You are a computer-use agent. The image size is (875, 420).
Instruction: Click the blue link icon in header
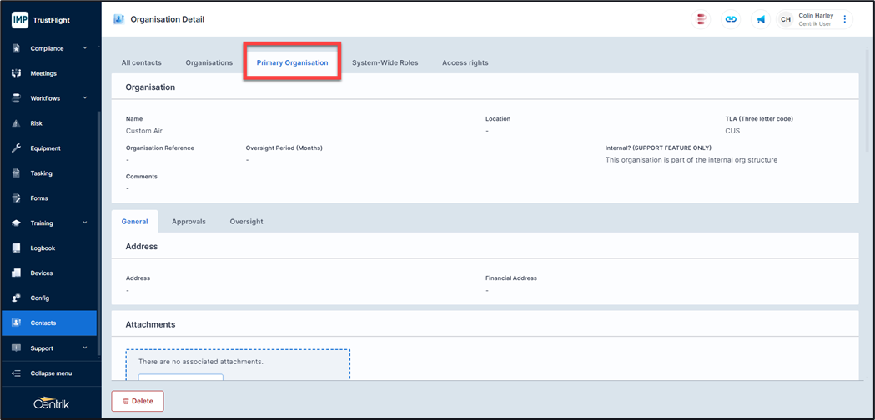(731, 19)
